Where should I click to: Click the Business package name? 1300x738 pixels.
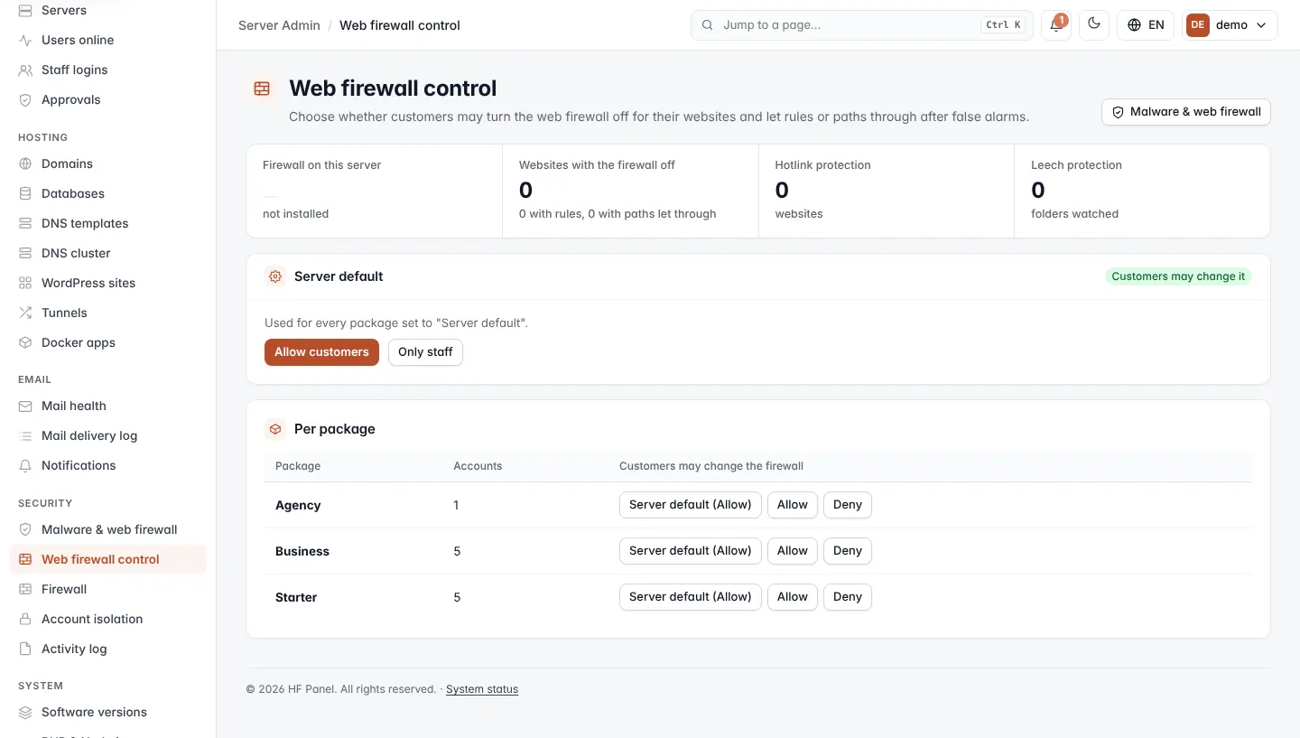click(x=302, y=551)
